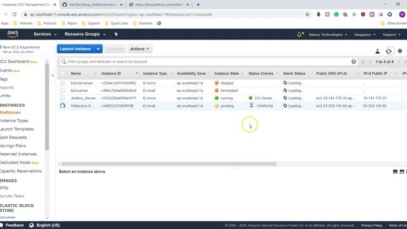This screenshot has width=407, height=229.
Task: Click the red shield extension icon
Action: (x=363, y=15)
